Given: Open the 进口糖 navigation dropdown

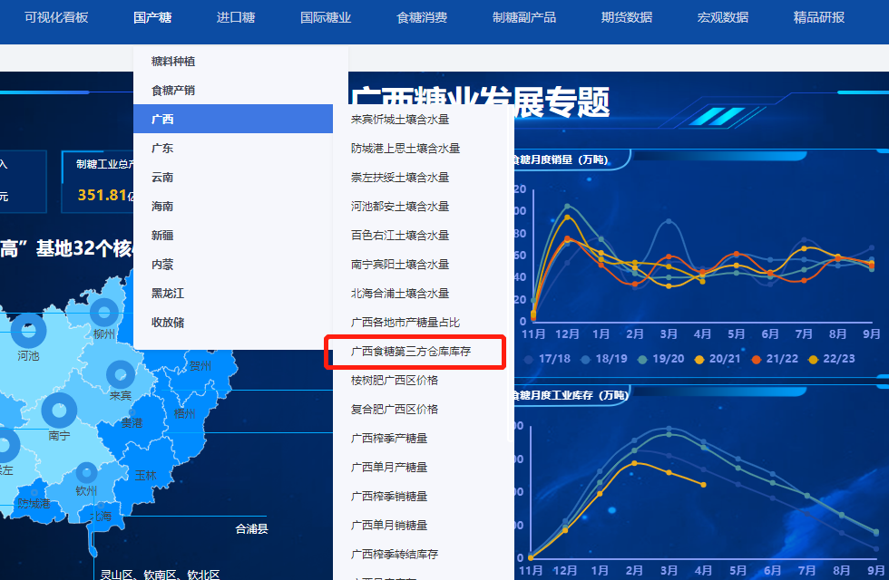Looking at the screenshot, I should (236, 17).
